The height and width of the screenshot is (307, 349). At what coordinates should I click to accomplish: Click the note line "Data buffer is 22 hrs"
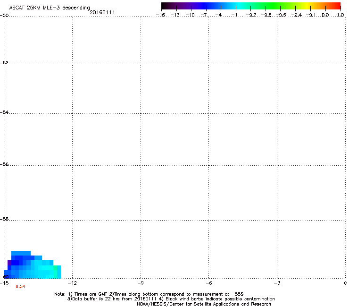coord(171,299)
